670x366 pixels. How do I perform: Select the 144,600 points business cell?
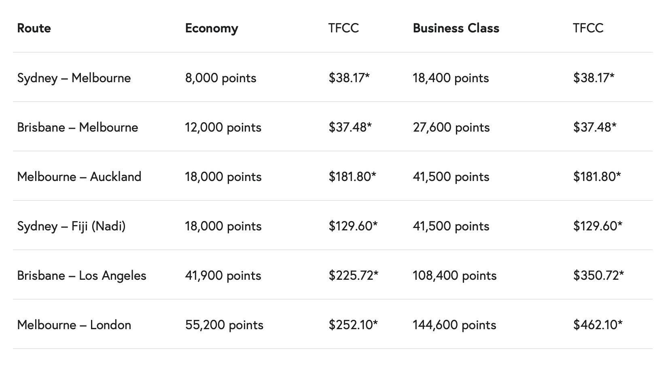tap(454, 325)
